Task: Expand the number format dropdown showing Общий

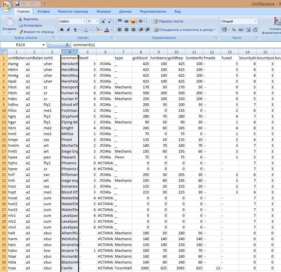Action: (x=256, y=21)
